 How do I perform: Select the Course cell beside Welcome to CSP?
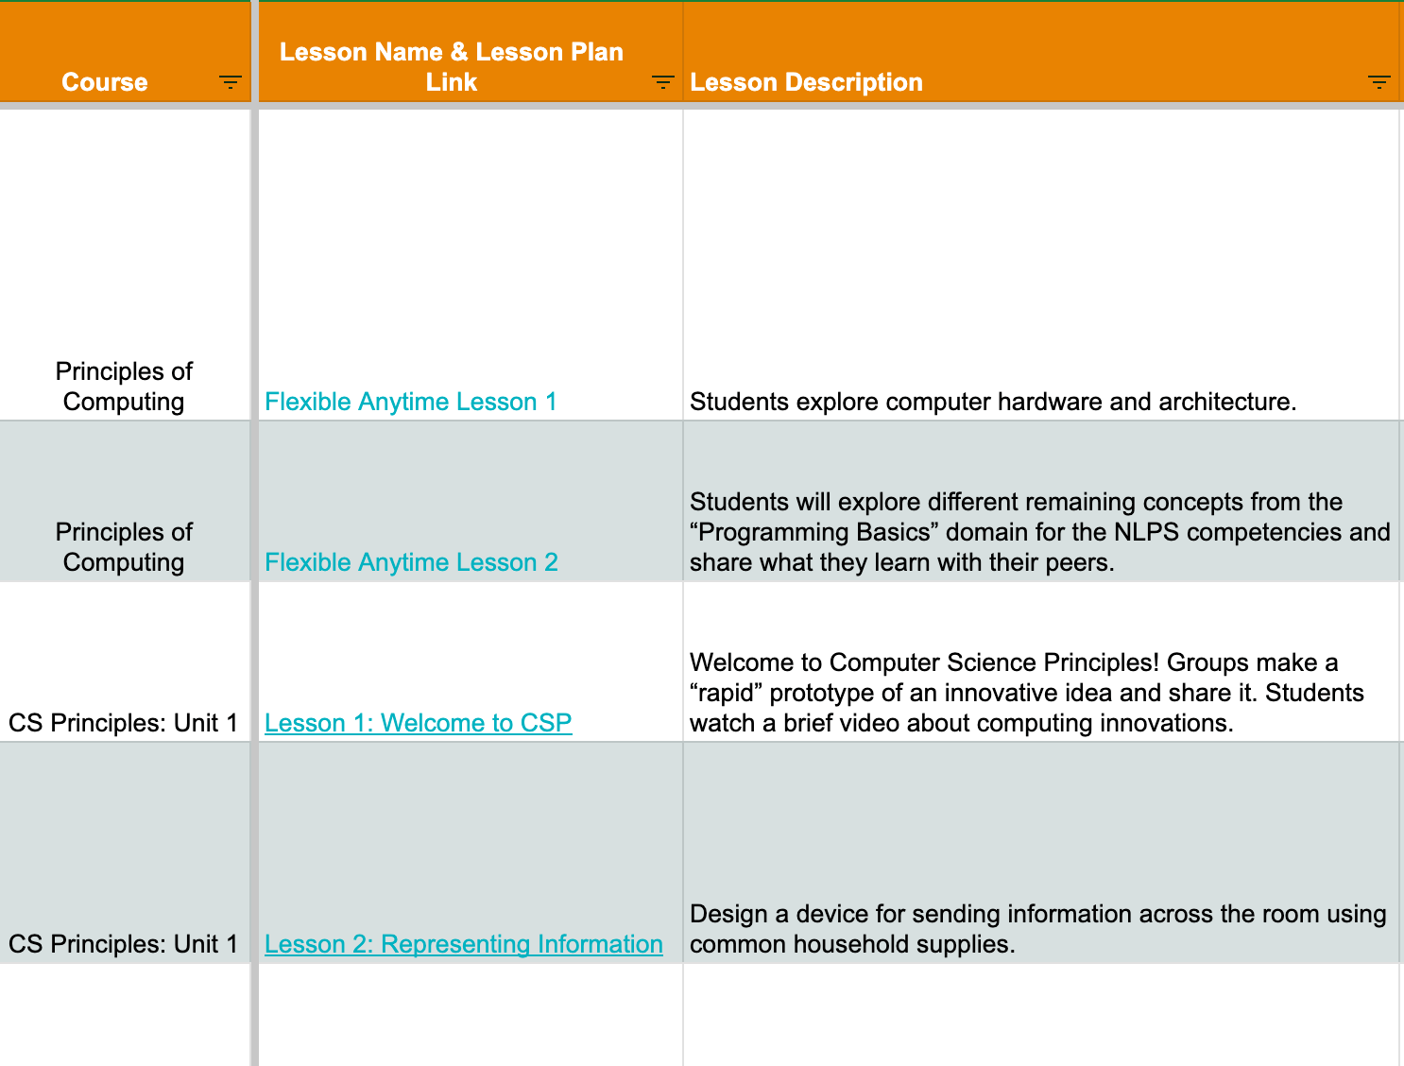point(123,723)
